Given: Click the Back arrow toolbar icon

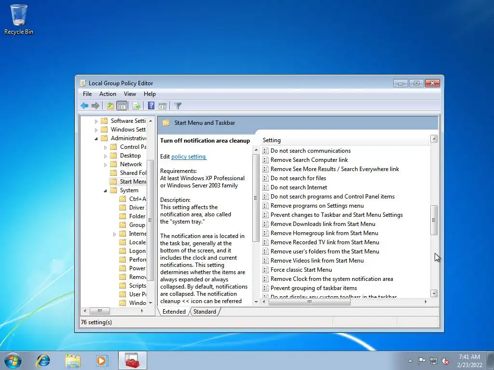Looking at the screenshot, I should pos(84,106).
